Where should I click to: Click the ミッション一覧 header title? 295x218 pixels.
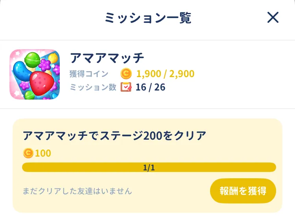(x=147, y=18)
